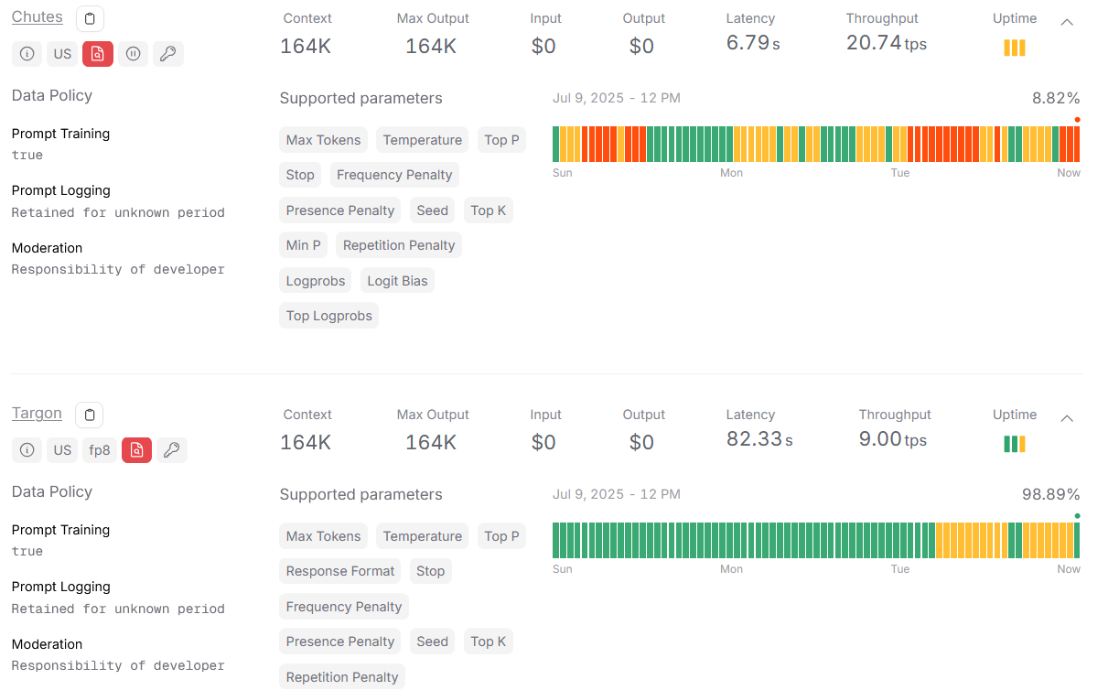Click the info icon under Targon

coord(27,450)
